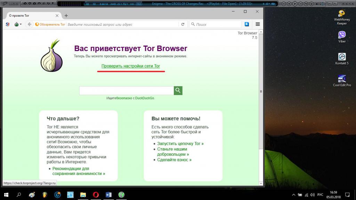Open the hamburger menu in Tor Browser
Viewport: 356px width, 200px height.
[x=258, y=24]
